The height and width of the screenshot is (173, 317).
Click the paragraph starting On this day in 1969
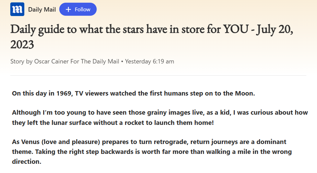tap(133, 93)
